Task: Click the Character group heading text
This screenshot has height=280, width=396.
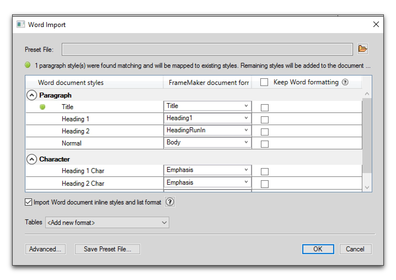Action: [x=55, y=159]
